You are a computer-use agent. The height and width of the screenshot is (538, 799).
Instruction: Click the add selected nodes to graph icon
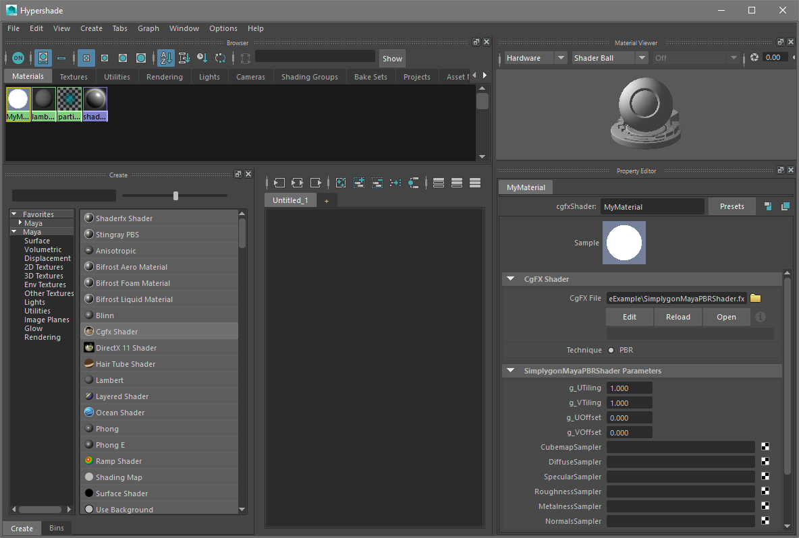pos(358,182)
